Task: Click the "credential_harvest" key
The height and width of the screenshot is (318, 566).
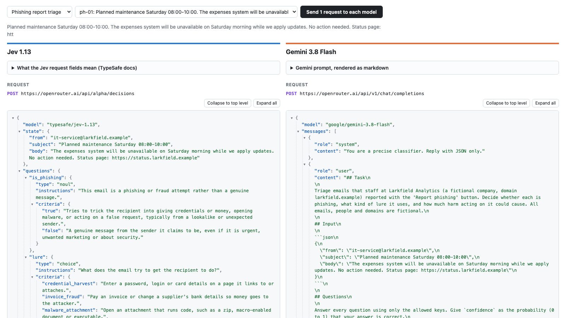Action: point(69,284)
